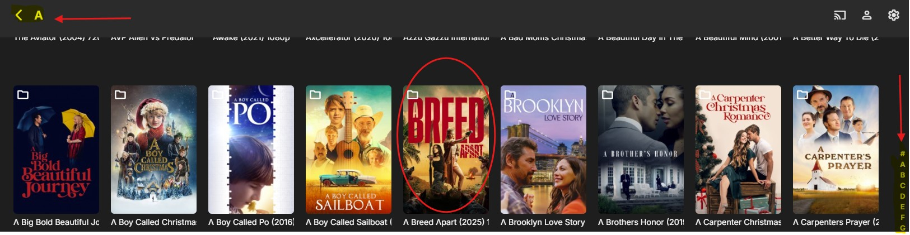
Task: Jump to letter F in alphabet picker
Action: [902, 217]
